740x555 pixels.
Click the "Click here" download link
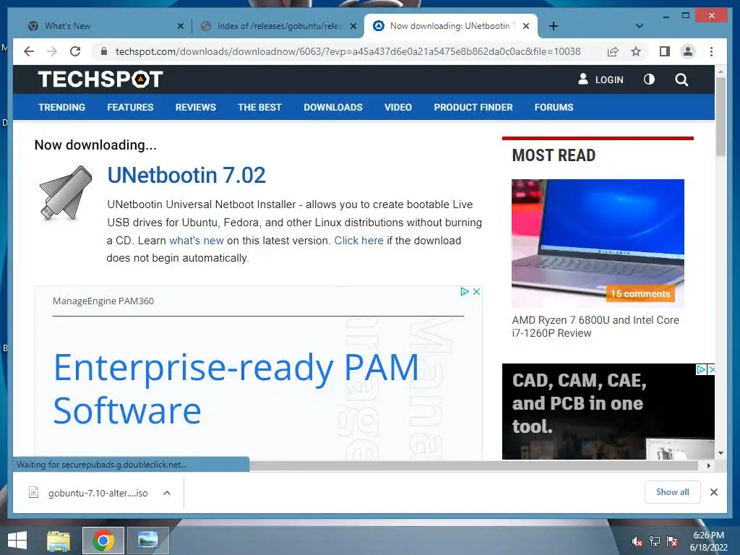click(x=358, y=240)
